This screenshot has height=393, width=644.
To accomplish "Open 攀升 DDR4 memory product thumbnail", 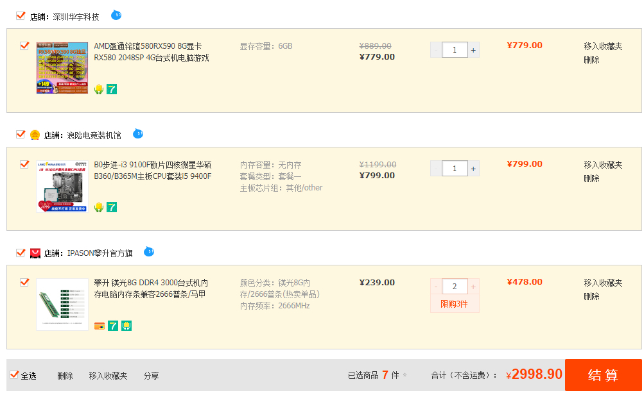I will tap(62, 305).
